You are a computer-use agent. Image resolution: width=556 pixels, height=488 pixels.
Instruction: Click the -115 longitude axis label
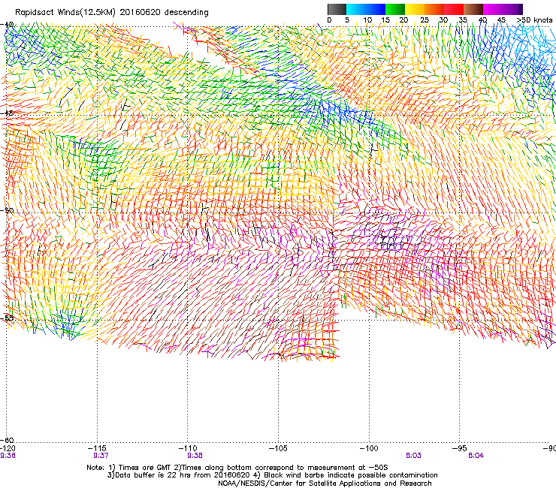pyautogui.click(x=98, y=448)
